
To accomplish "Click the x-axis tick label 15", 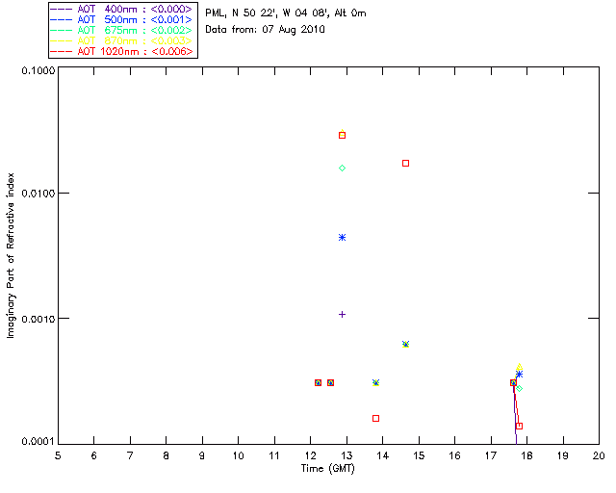I will point(419,455).
